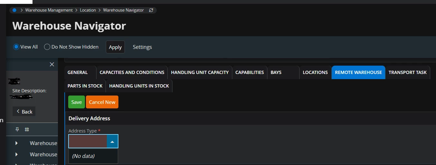This screenshot has width=436, height=165.
Task: Click the refresh icon beside Warehouse Navigator breadcrumb
Action: (x=151, y=10)
